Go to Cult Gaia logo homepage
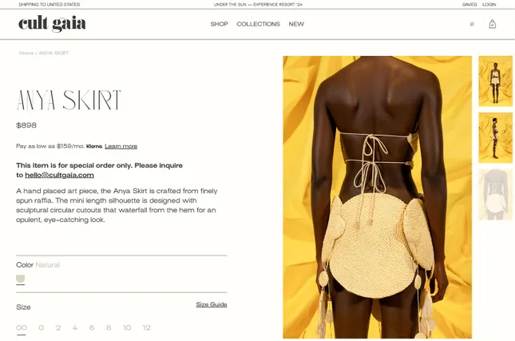Viewport: 515px width, 341px height. pos(52,24)
